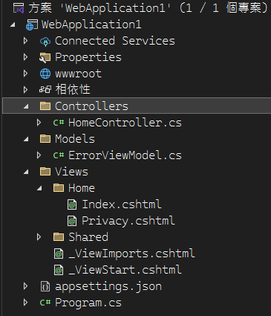This screenshot has width=271, height=316.
Task: Expand the Program.cs arrow
Action: (25, 303)
